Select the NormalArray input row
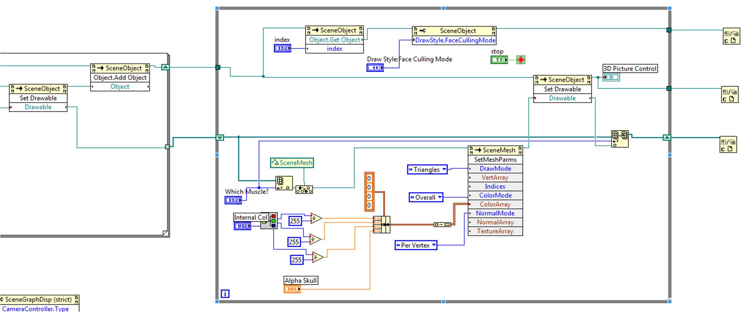This screenshot has height=312, width=746. coord(495,222)
